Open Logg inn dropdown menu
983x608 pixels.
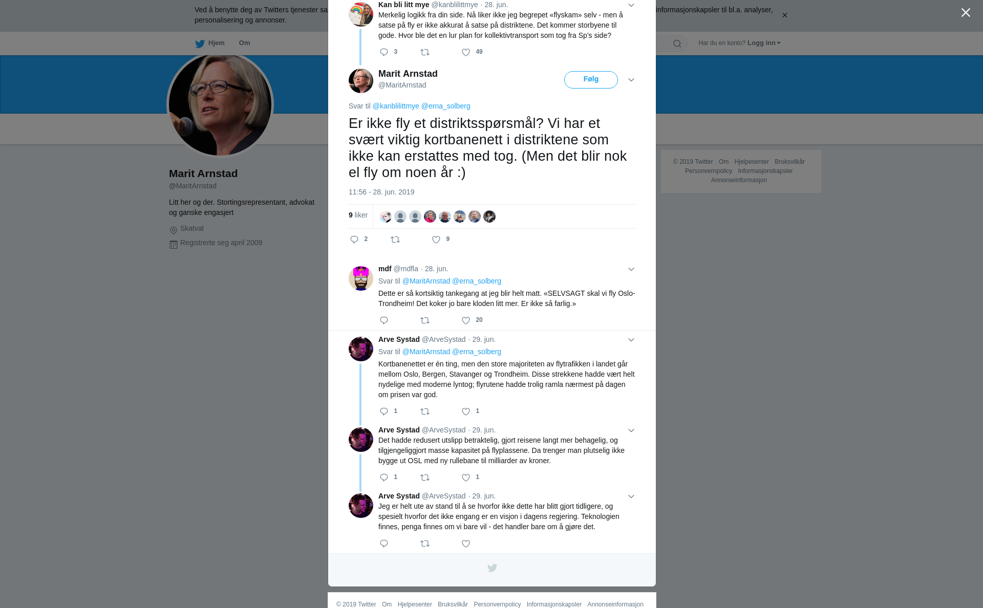764,43
